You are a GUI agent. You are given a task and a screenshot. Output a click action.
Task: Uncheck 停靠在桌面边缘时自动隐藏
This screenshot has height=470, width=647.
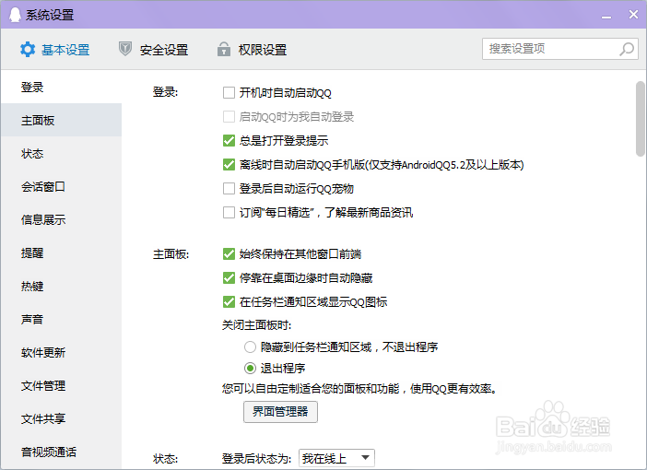point(229,277)
